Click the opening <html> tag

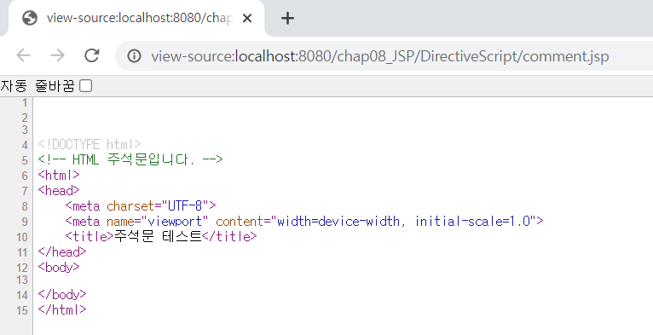click(x=59, y=175)
